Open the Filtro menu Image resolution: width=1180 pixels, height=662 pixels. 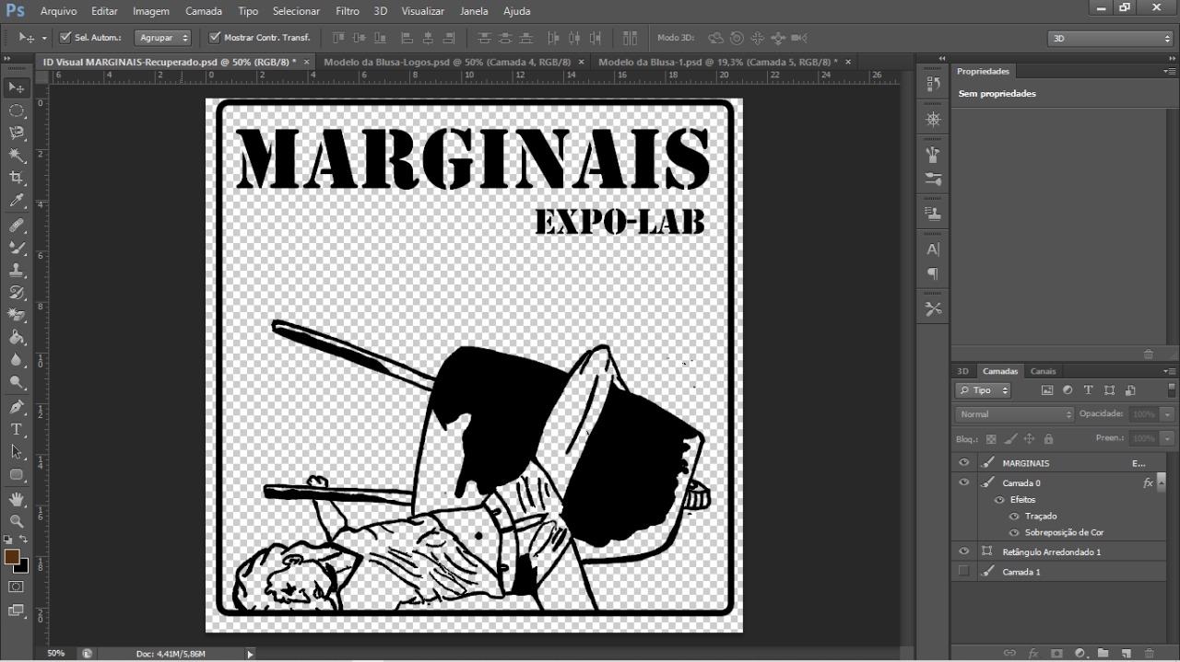[x=347, y=11]
